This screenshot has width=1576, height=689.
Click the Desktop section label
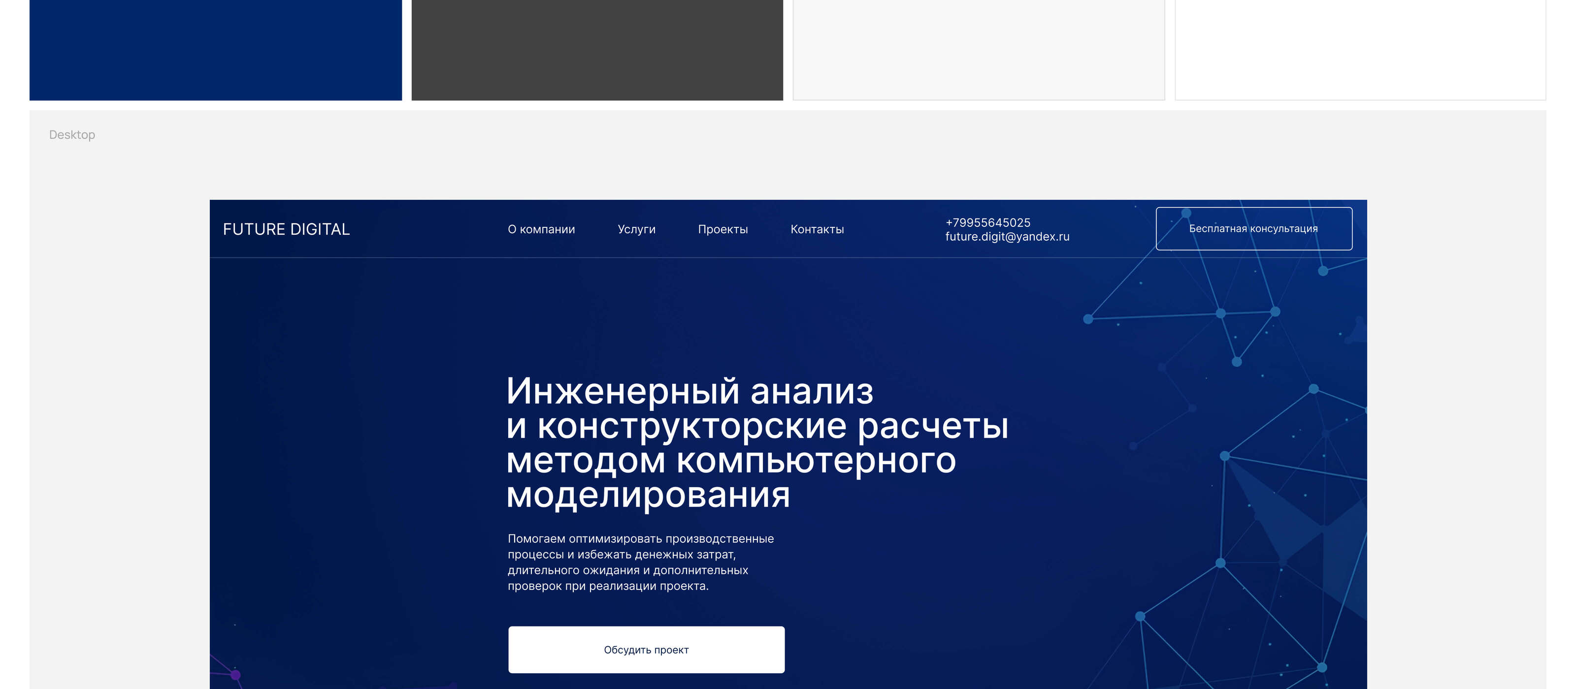(x=72, y=134)
